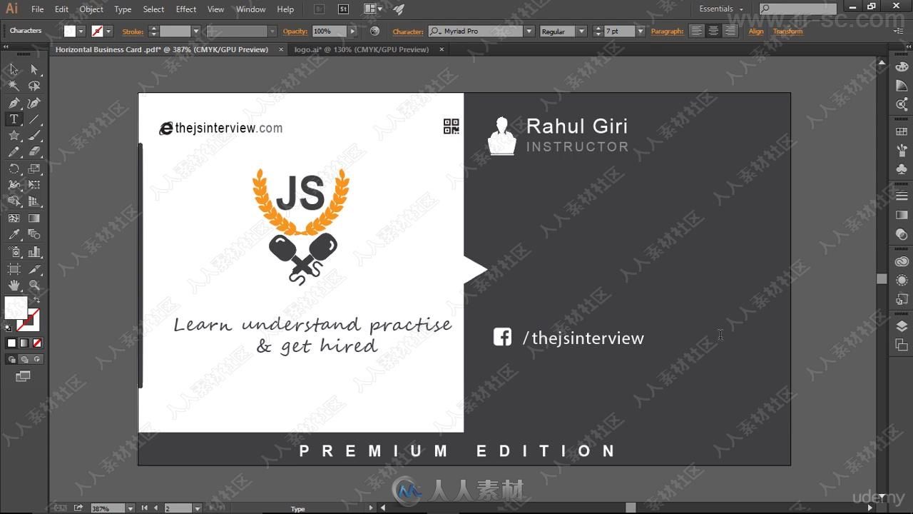The height and width of the screenshot is (514, 913).
Task: Select the Selection tool arrow
Action: [14, 69]
